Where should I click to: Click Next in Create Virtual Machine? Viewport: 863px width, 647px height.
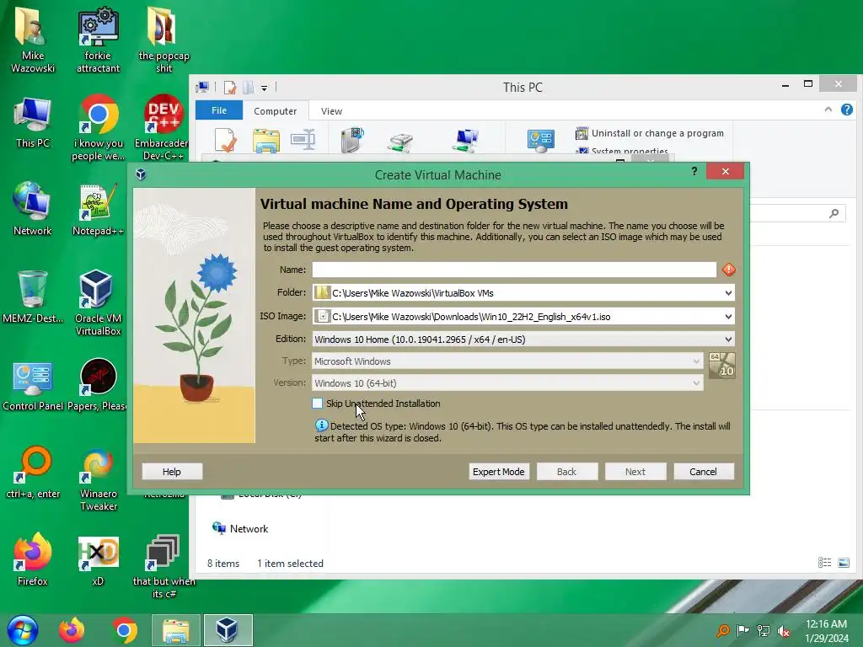click(x=635, y=472)
